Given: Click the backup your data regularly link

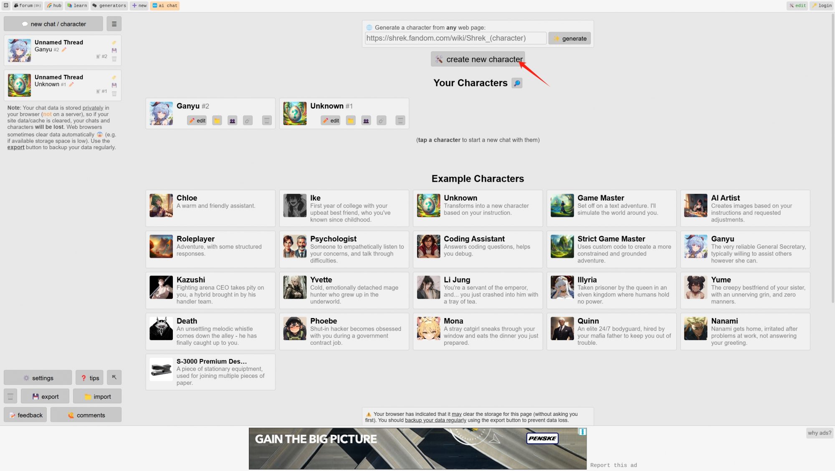Looking at the screenshot, I should 435,420.
